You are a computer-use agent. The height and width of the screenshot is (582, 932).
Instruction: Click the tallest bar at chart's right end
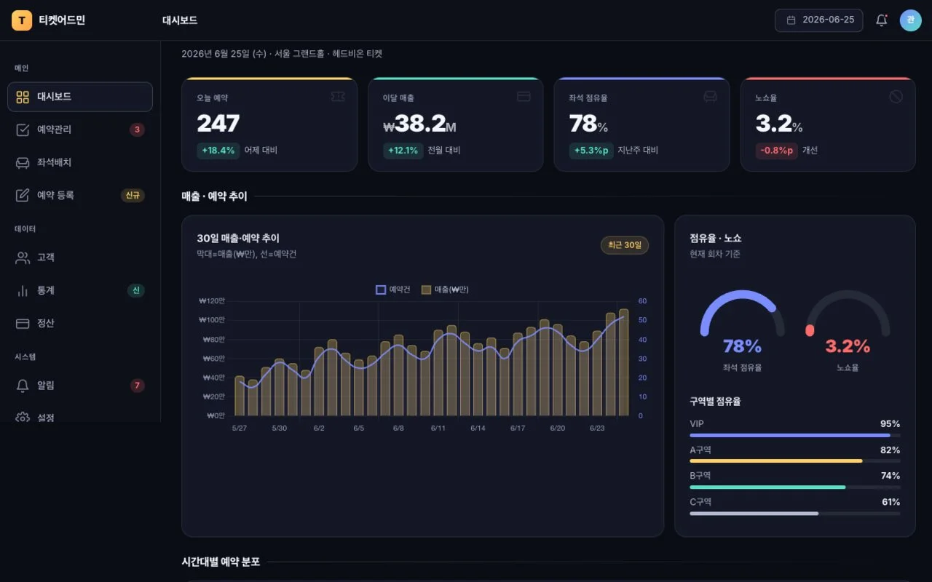coord(623,362)
